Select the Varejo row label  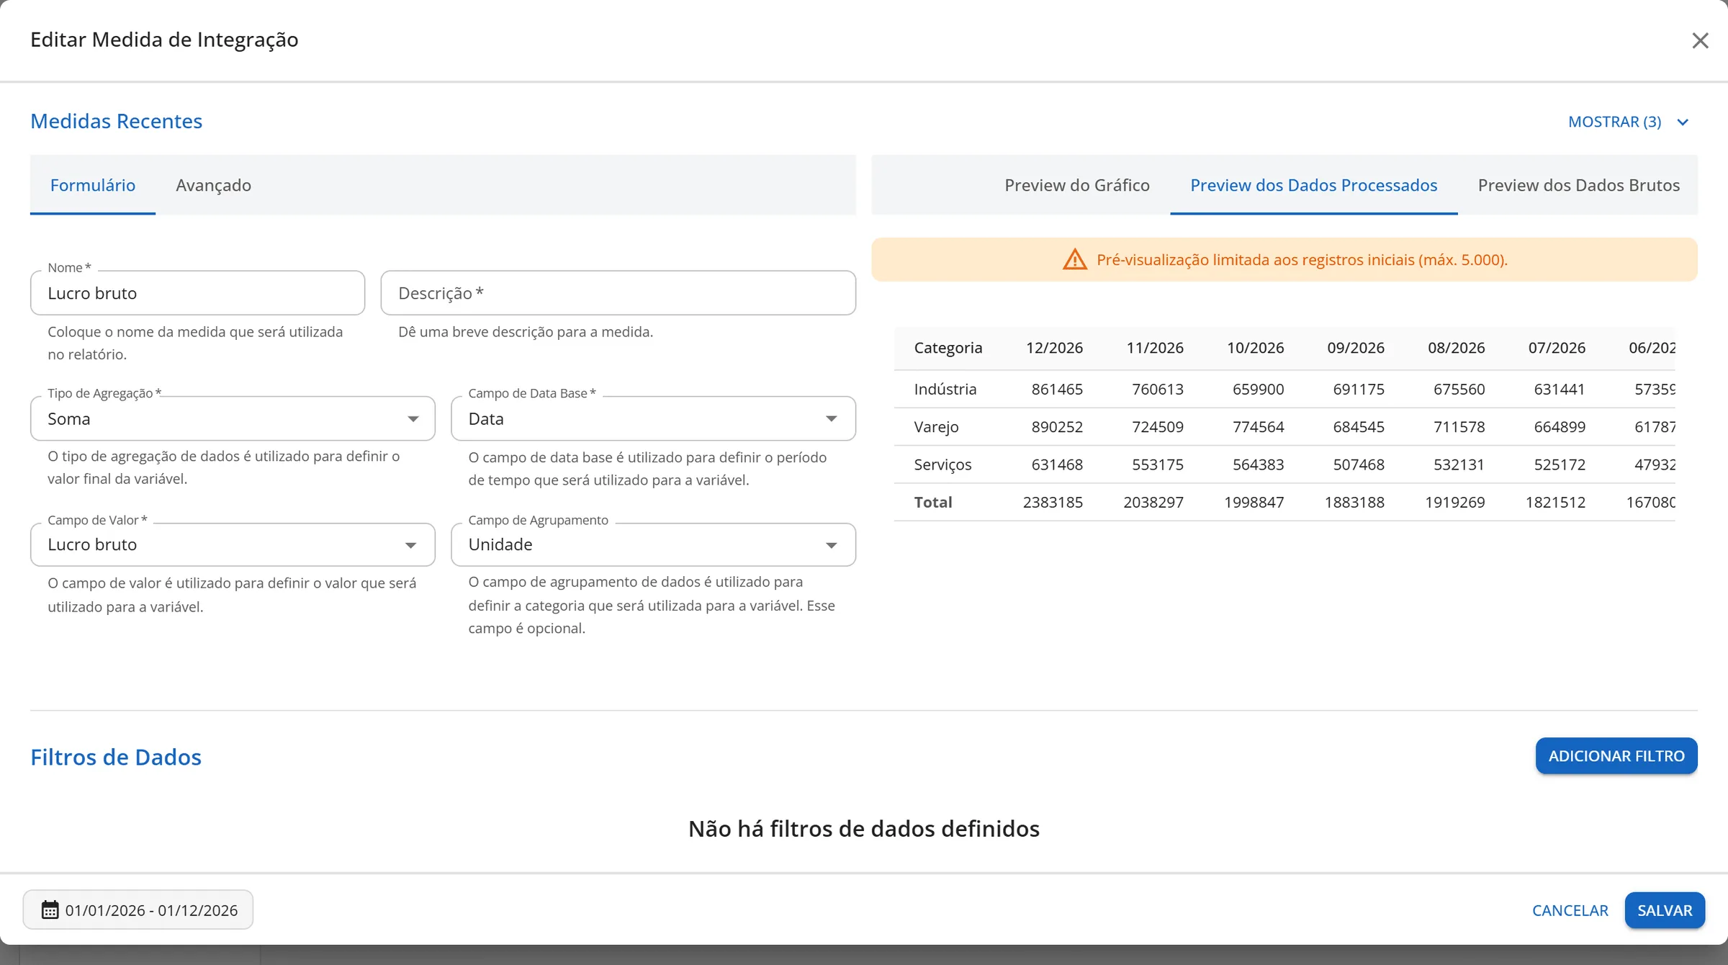pyautogui.click(x=936, y=427)
